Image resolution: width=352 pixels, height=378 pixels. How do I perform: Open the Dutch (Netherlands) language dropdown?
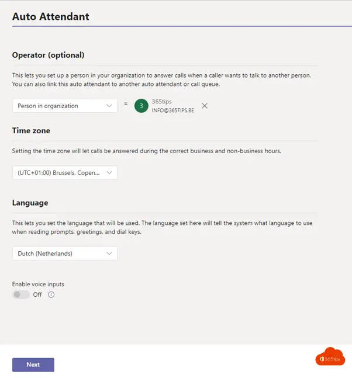coord(65,254)
